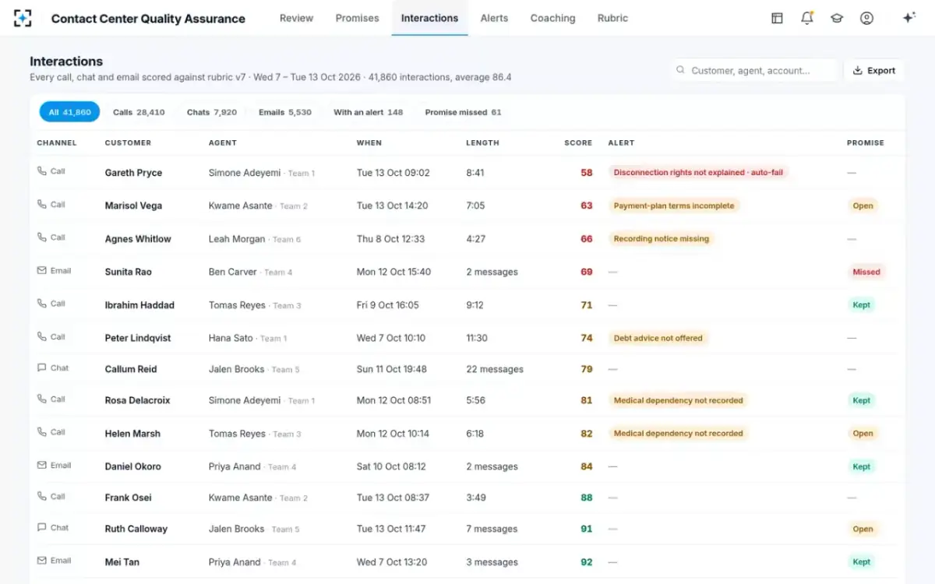Click the call icon for Peter Lindqvist
The image size is (935, 584).
pyautogui.click(x=42, y=337)
